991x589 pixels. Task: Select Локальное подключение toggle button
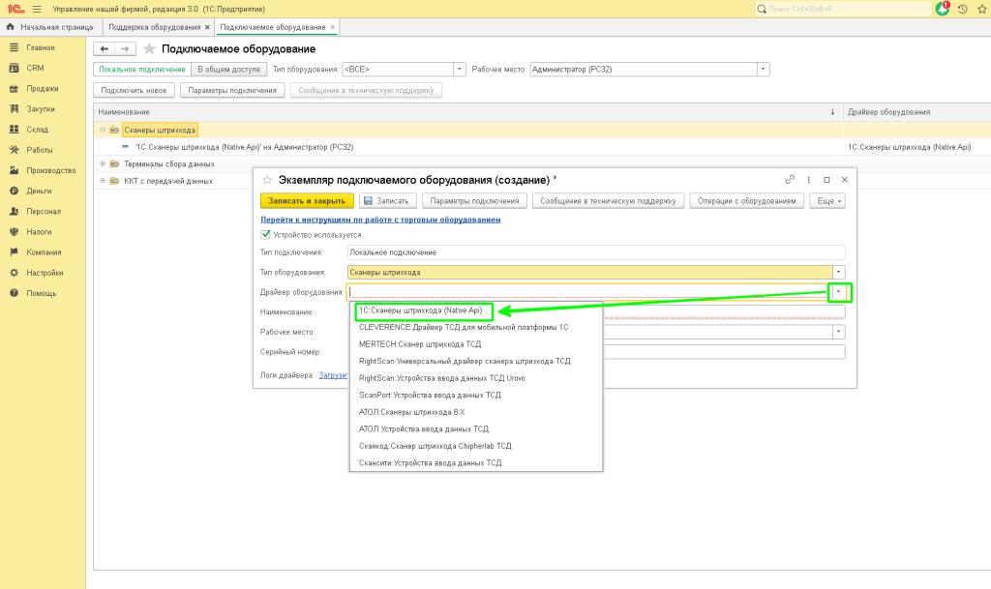click(141, 70)
